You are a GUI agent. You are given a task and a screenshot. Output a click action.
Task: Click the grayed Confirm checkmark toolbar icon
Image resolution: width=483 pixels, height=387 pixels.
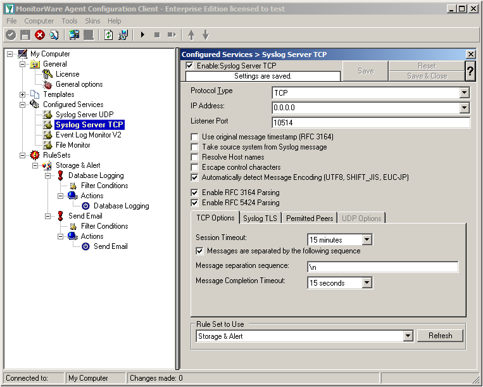[11, 35]
